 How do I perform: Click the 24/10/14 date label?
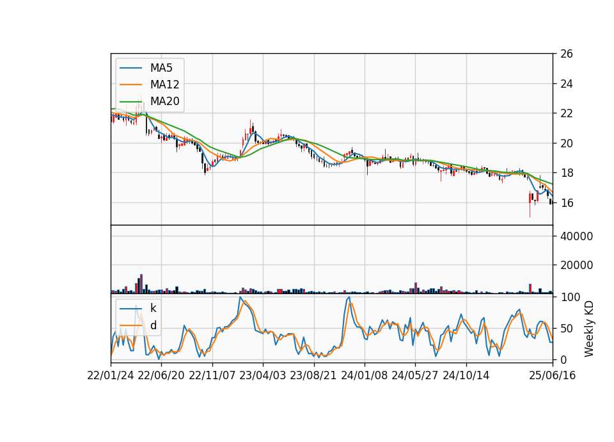click(x=466, y=375)
